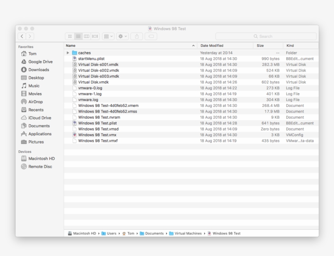This screenshot has width=334, height=256.
Task: Click the Edit Tags toolbar button
Action: 151,36
